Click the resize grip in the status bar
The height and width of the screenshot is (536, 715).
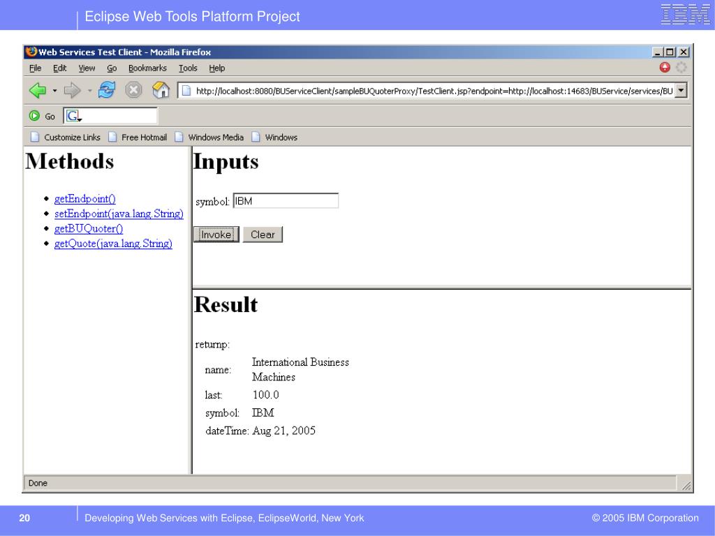686,486
